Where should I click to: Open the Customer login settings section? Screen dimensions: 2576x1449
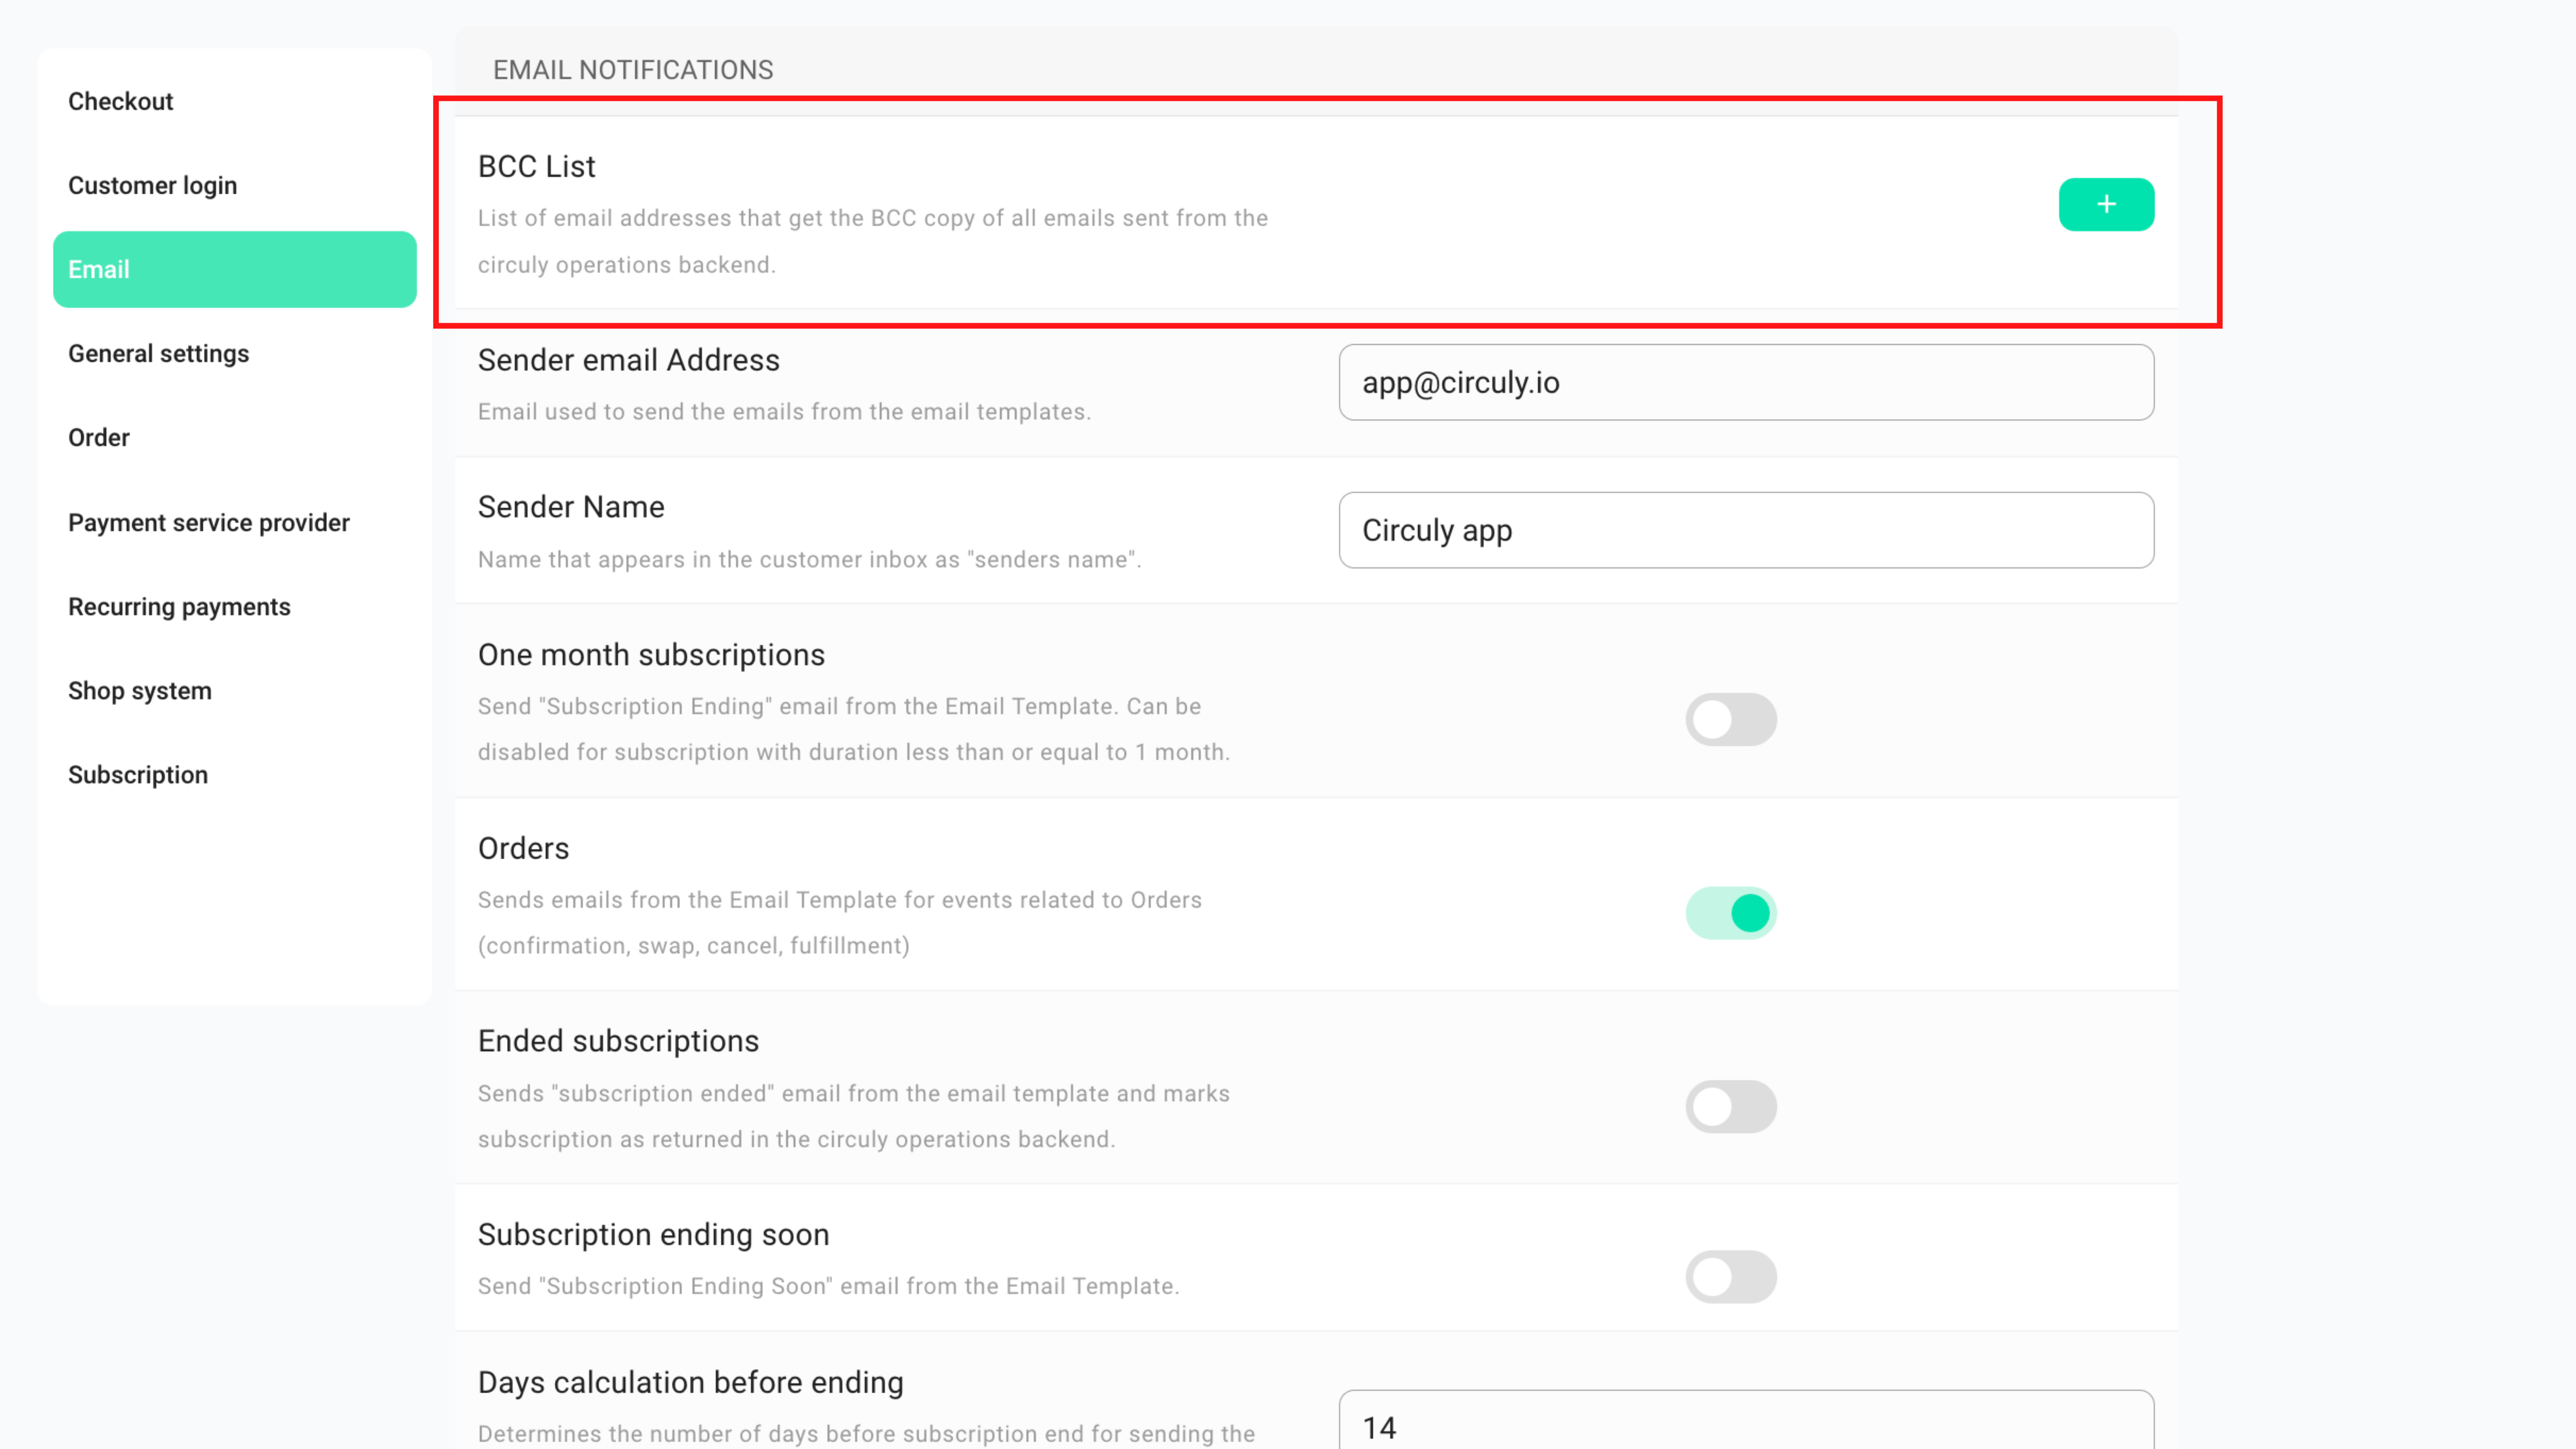pyautogui.click(x=152, y=185)
